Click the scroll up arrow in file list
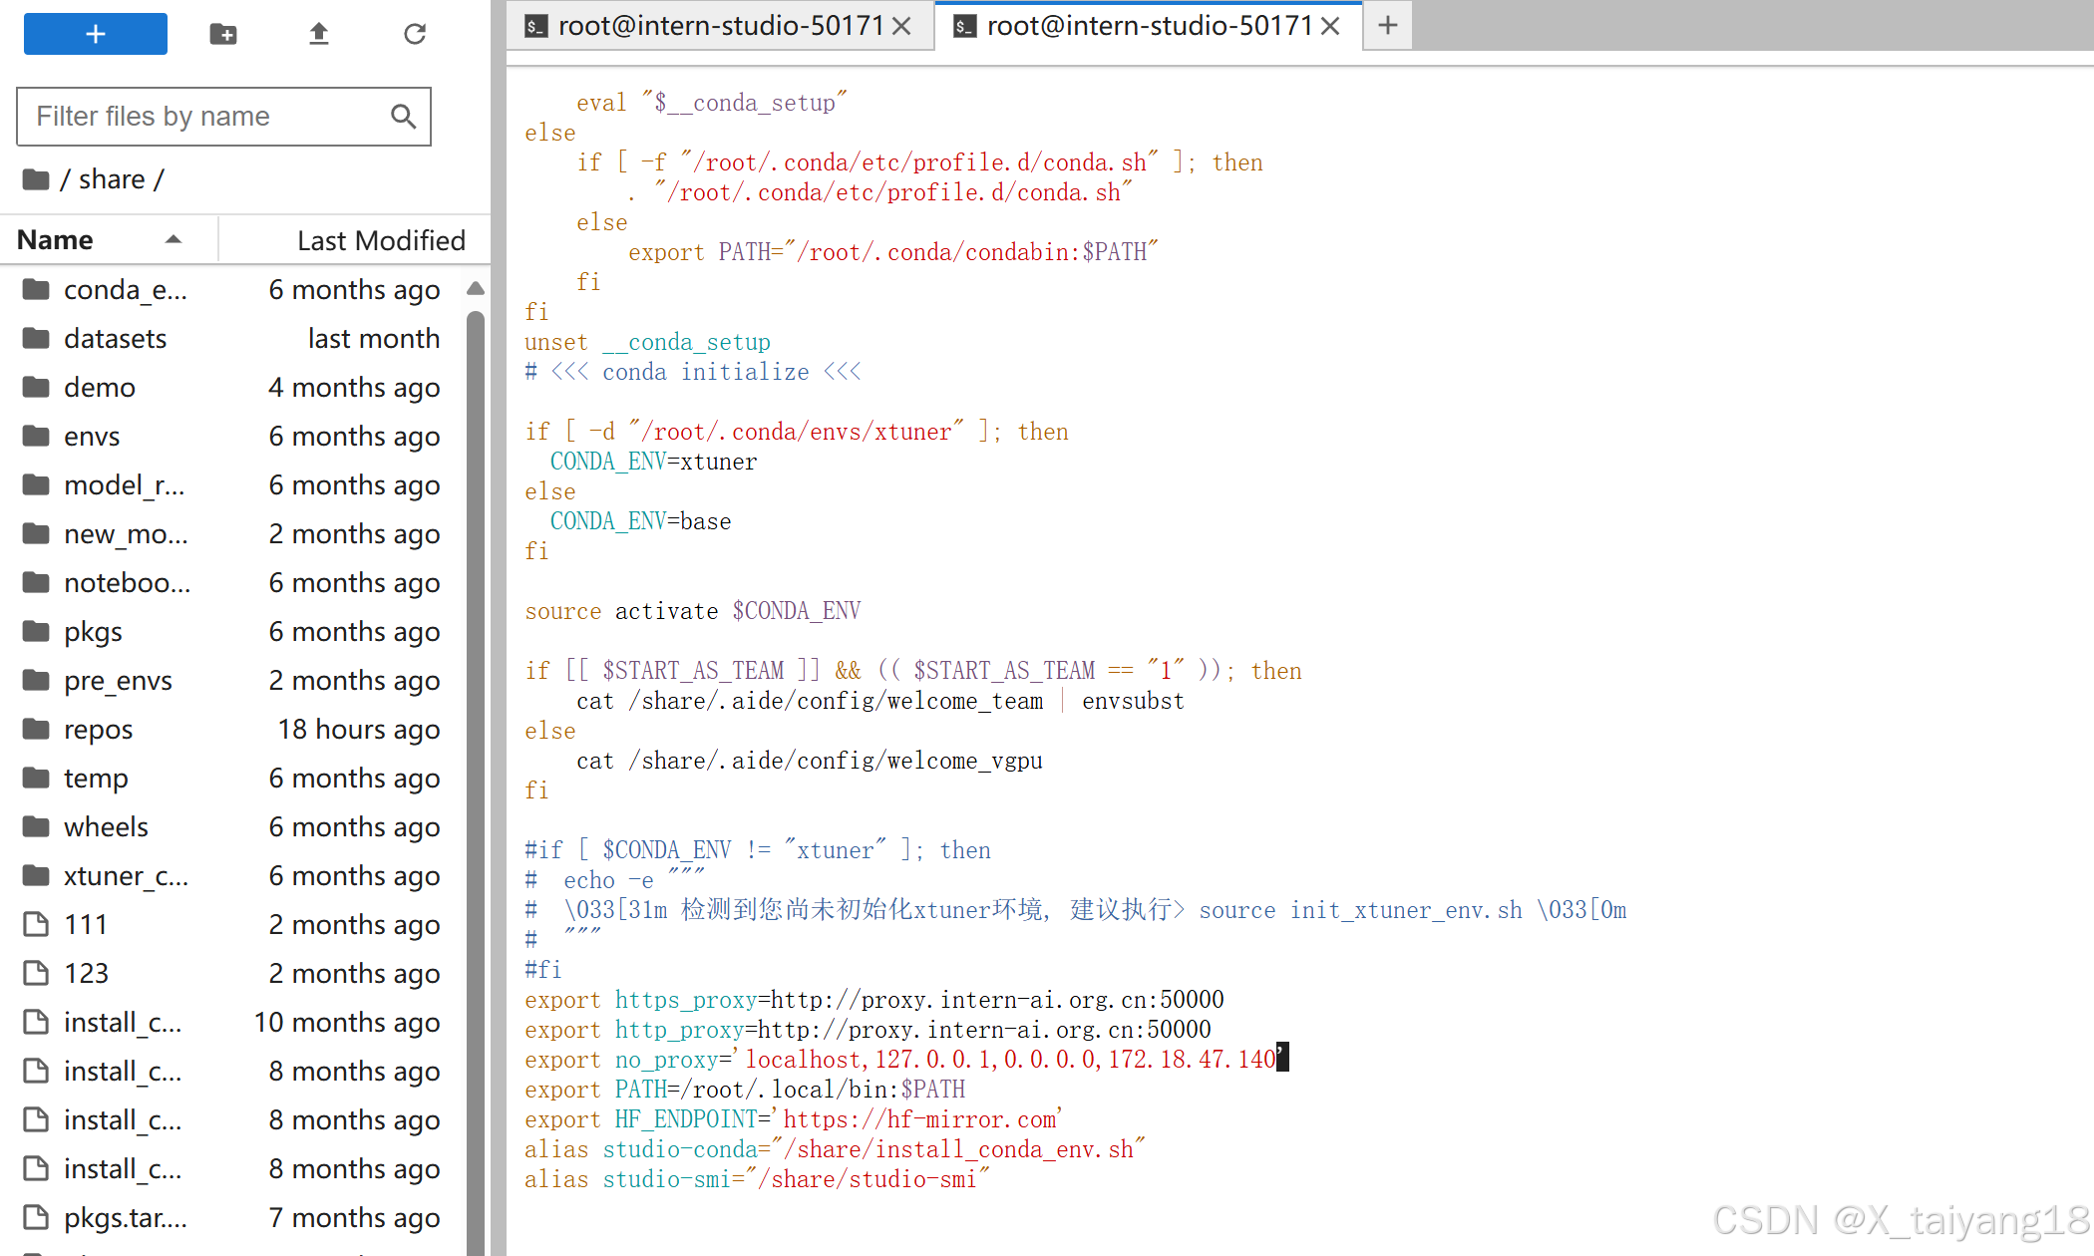Viewport: 2094px width, 1256px height. (x=476, y=289)
